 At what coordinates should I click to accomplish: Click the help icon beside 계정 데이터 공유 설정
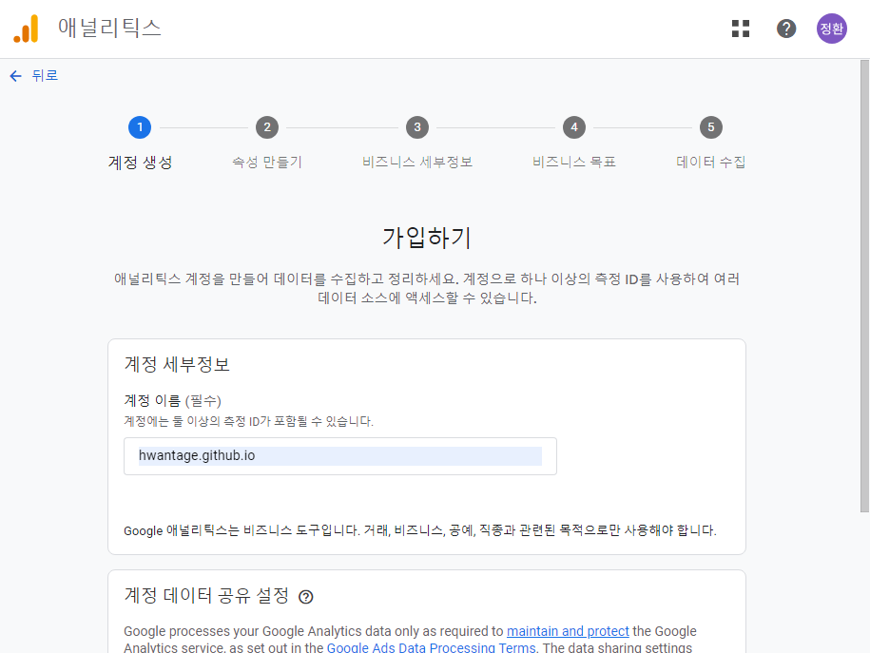[305, 597]
